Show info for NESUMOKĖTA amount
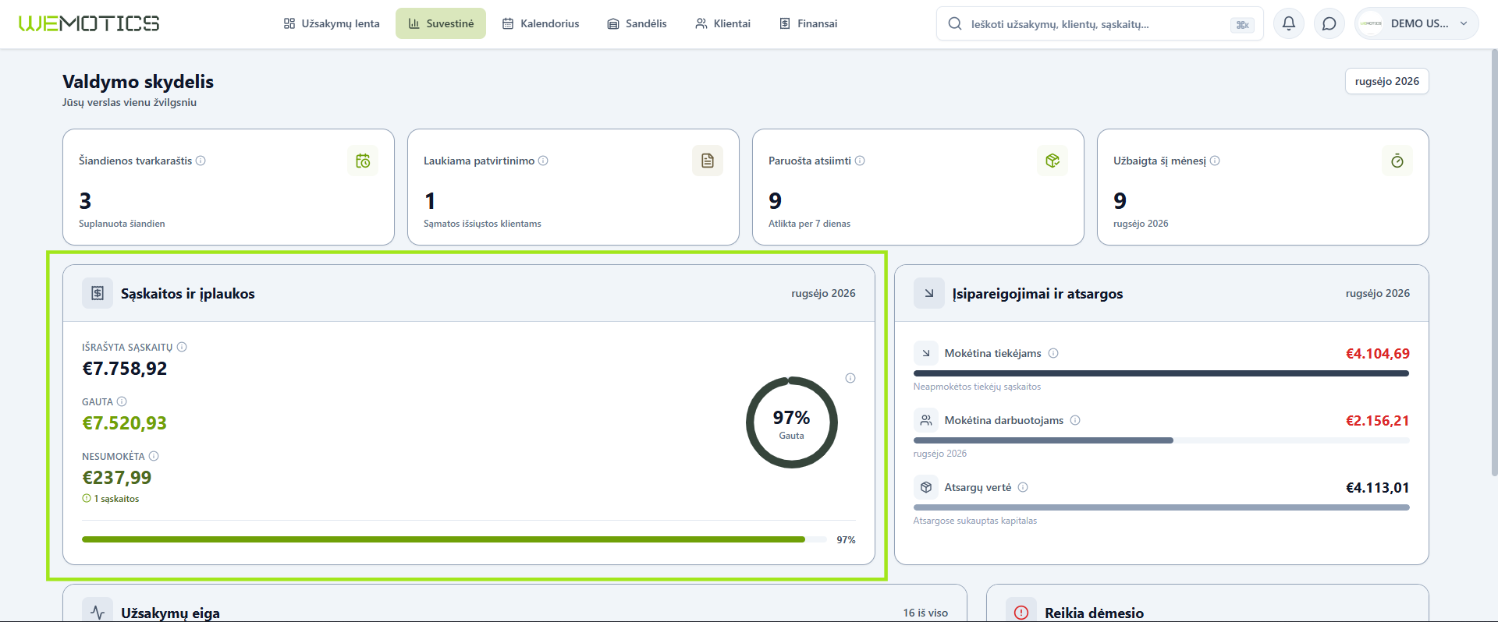 (x=154, y=456)
